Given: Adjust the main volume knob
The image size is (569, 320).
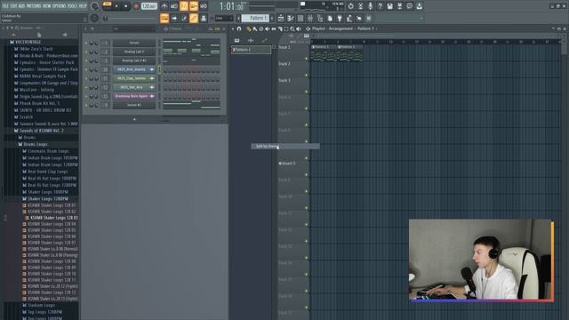Looking at the screenshot, I should [95, 6].
